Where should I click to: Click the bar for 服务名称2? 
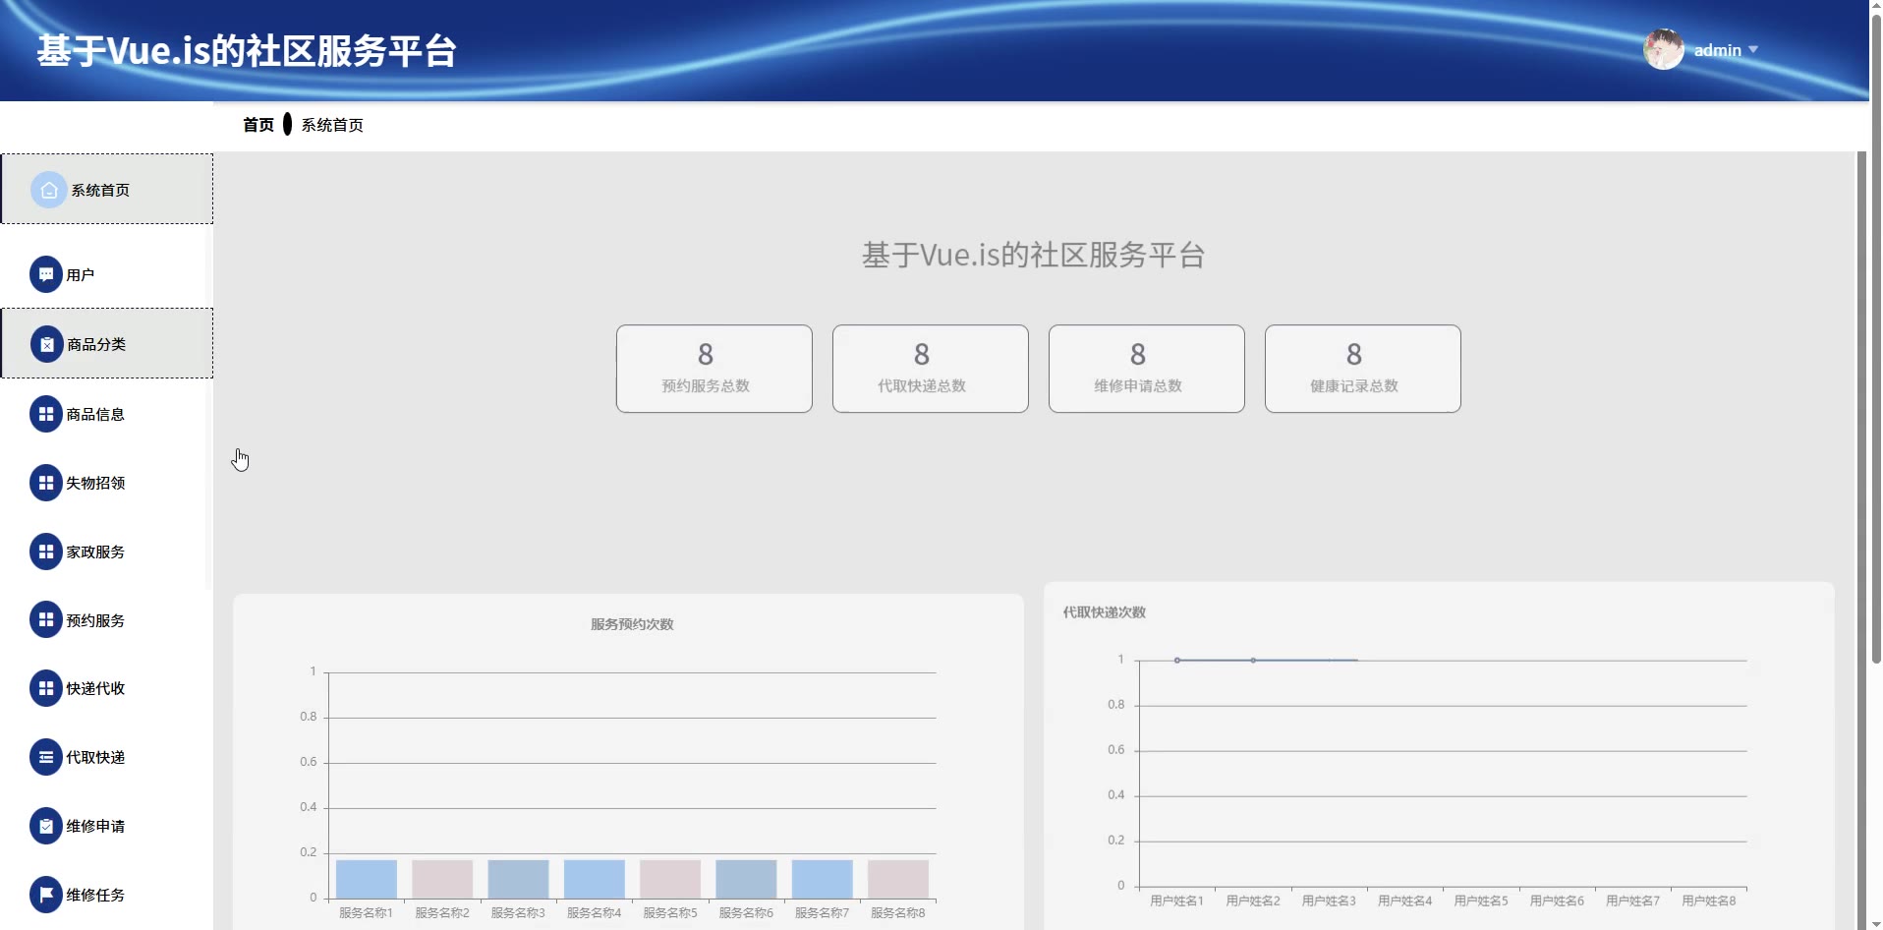coord(442,879)
